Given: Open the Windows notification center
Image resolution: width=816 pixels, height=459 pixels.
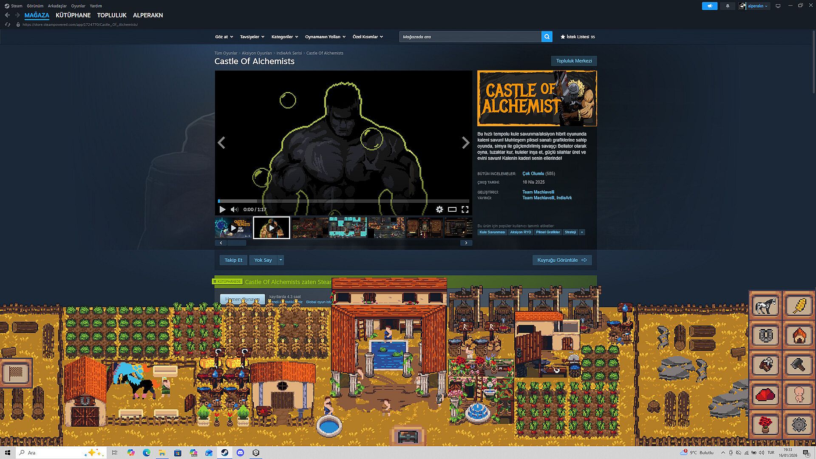Looking at the screenshot, I should click(806, 453).
